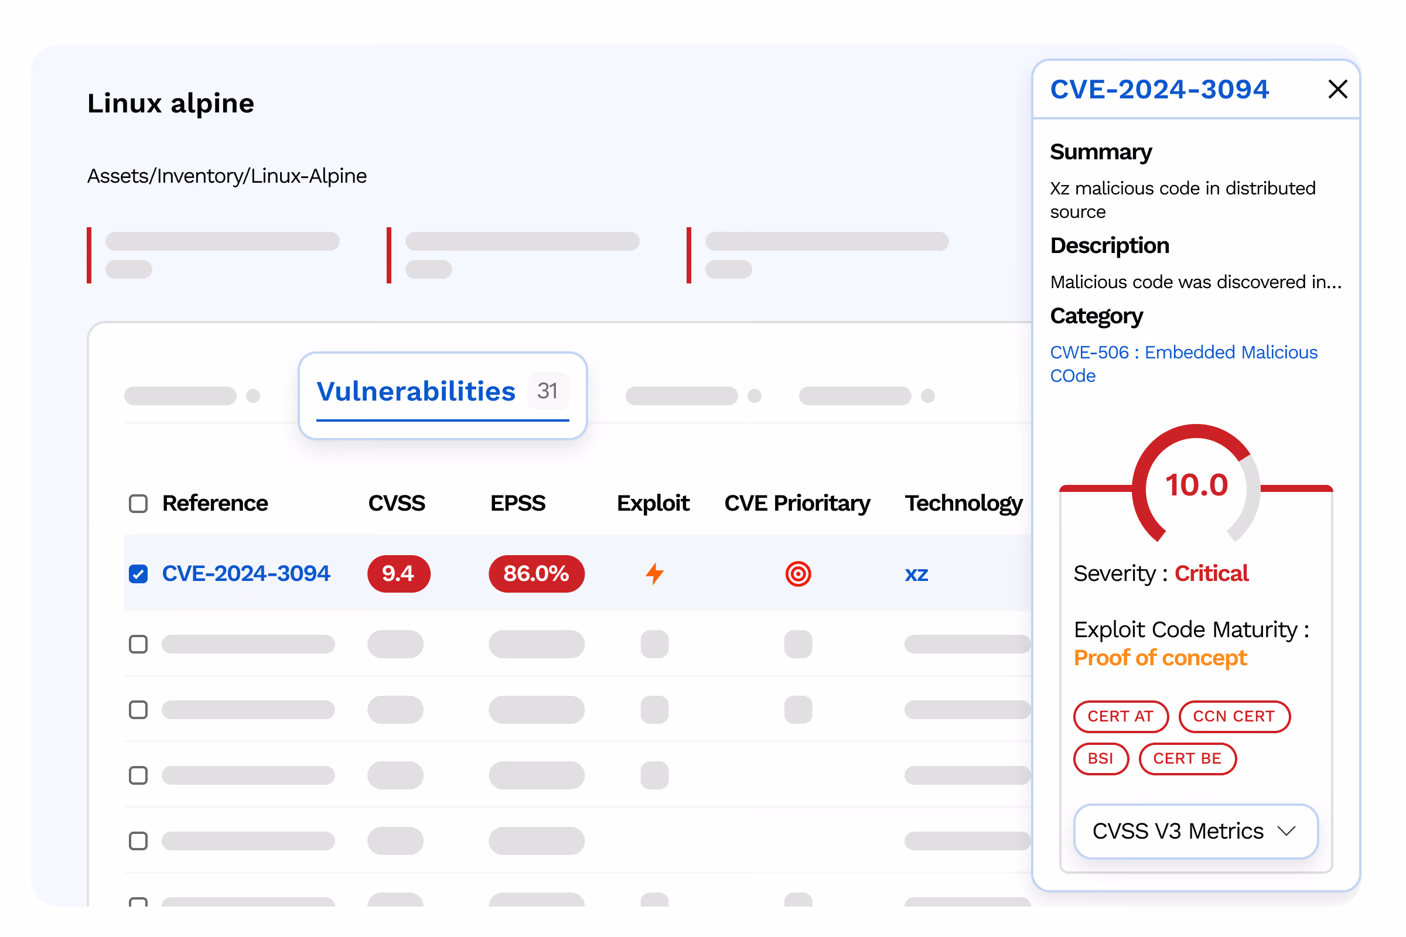Click the Critical severity label
1406x937 pixels.
click(x=1211, y=574)
